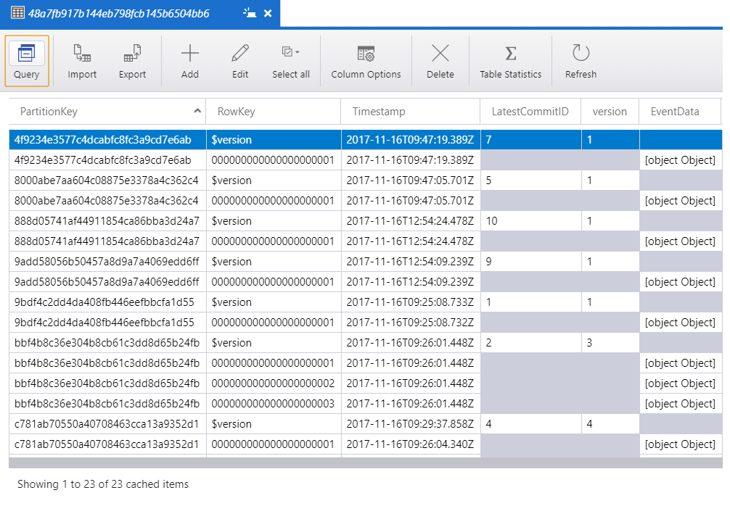Sort by LatestCommitID column header
The width and height of the screenshot is (730, 506).
click(x=530, y=112)
